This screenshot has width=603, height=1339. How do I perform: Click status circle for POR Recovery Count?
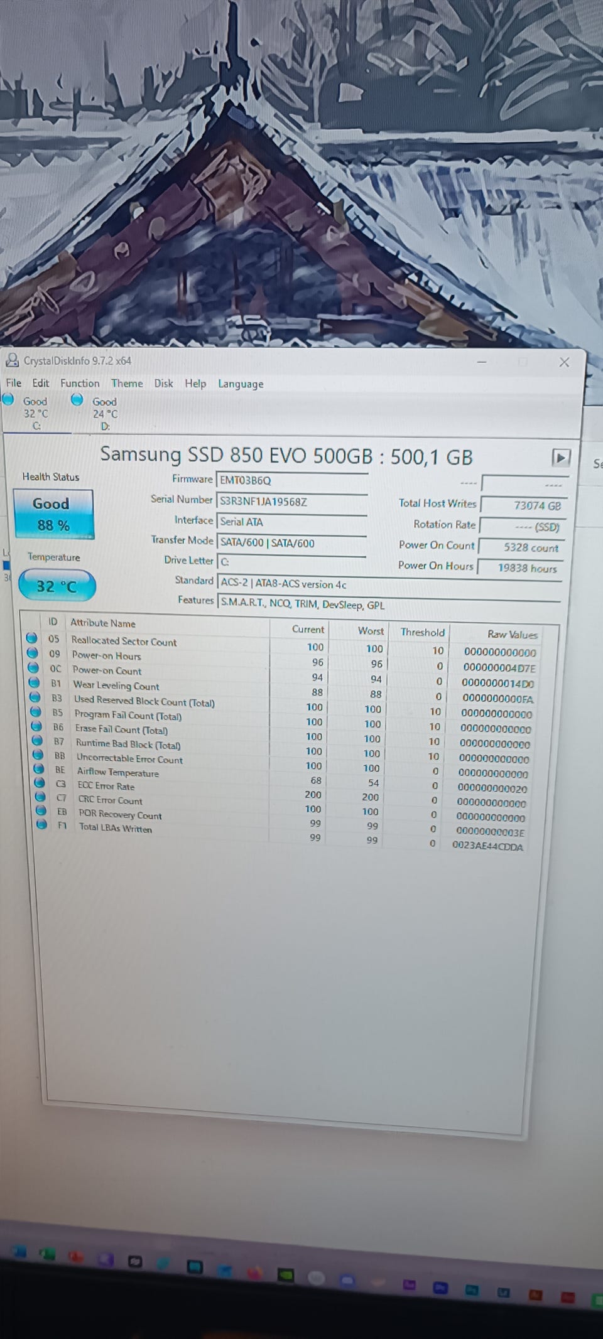pos(41,810)
